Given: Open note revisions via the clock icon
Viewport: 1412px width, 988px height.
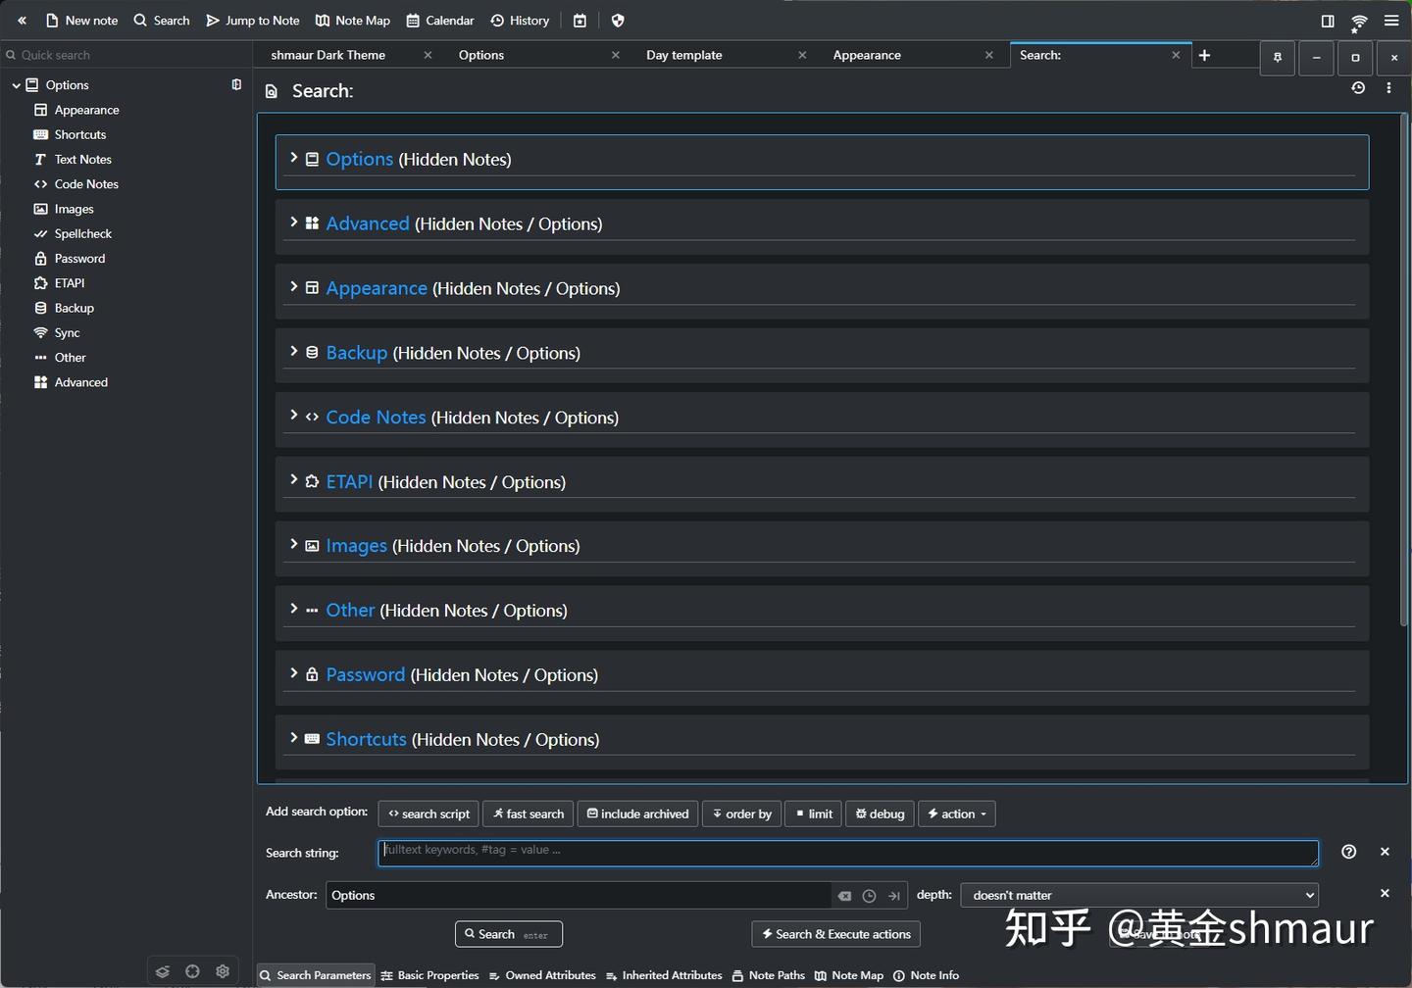Looking at the screenshot, I should point(1358,87).
